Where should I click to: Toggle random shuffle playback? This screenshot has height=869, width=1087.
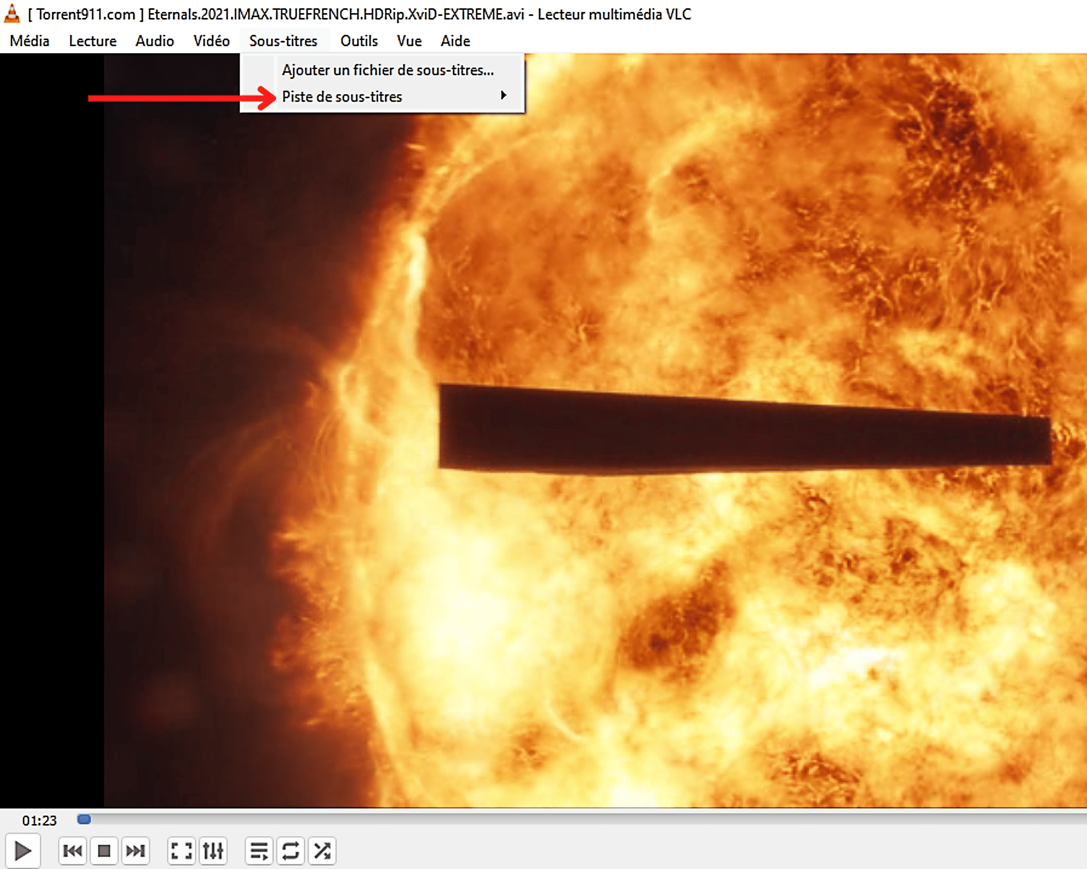(322, 851)
